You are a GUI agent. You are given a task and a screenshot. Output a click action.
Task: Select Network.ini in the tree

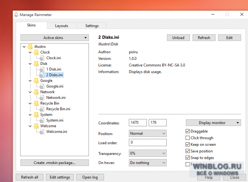click(x=56, y=98)
